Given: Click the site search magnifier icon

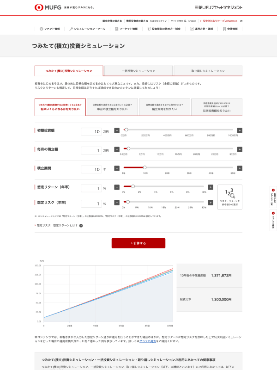Looking at the screenshot, I should tap(185, 21).
